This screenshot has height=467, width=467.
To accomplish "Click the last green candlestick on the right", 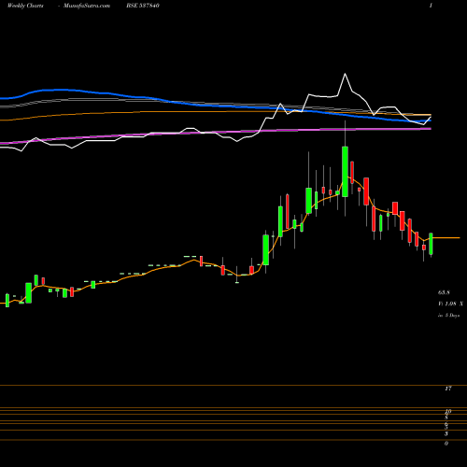I will pyautogui.click(x=431, y=244).
